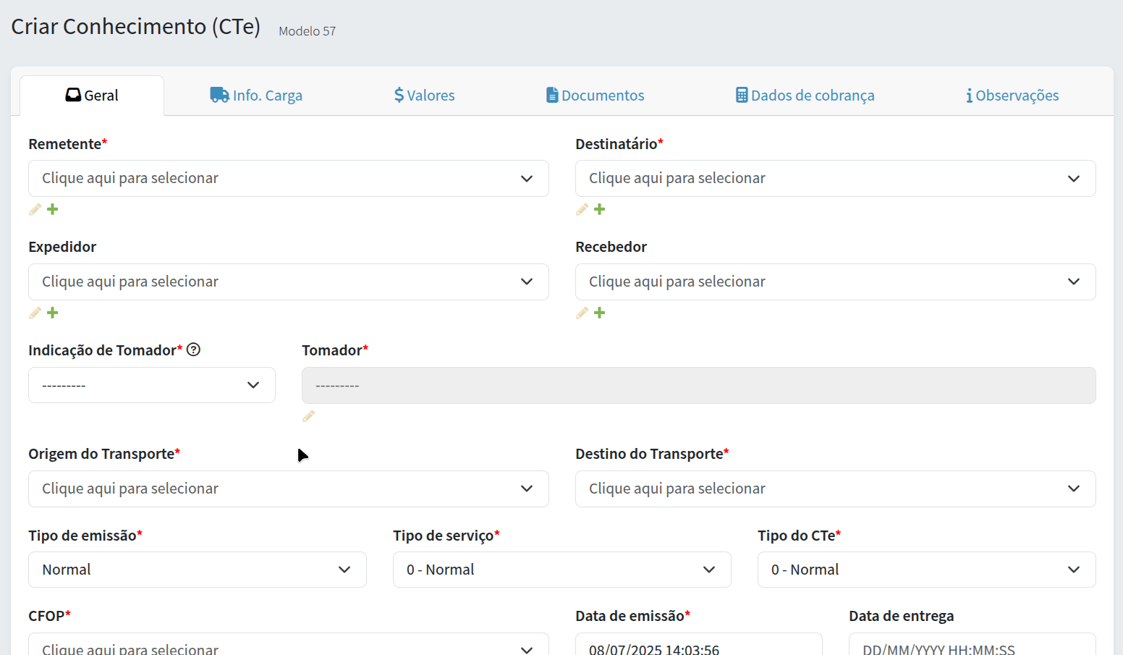Switch to Dados de cobrança tab
Viewport: 1123px width, 655px height.
(x=805, y=96)
